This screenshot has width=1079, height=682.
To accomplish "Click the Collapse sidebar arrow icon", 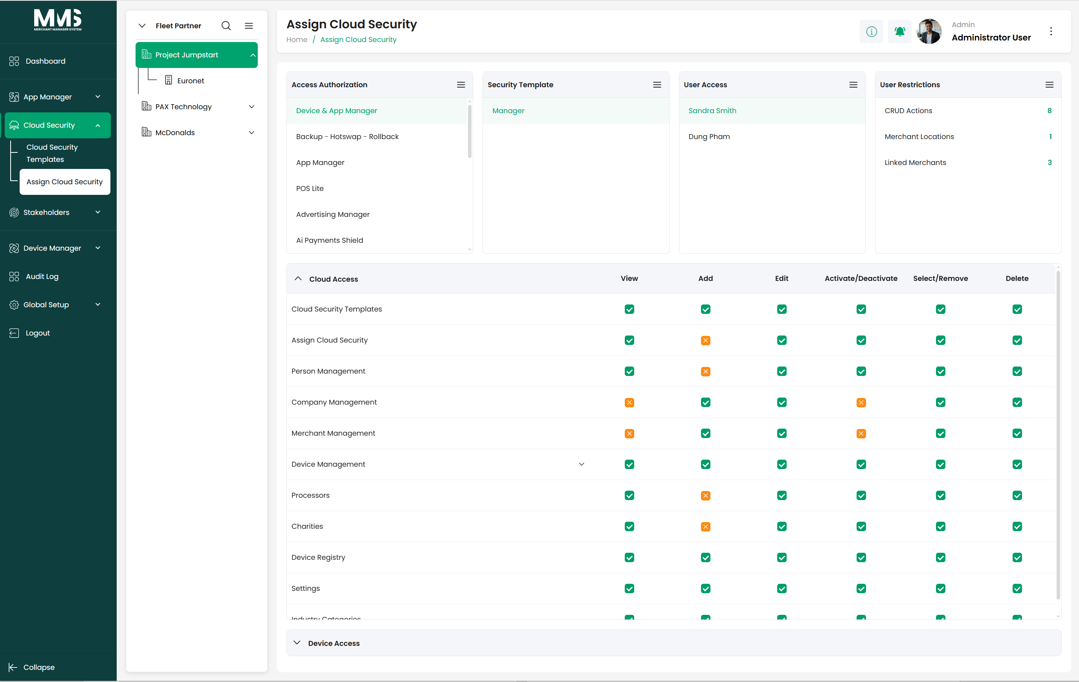I will point(13,667).
